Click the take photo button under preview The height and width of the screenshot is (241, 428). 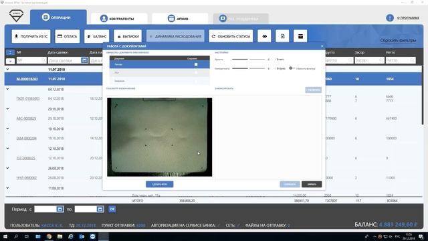pyautogui.click(x=159, y=184)
